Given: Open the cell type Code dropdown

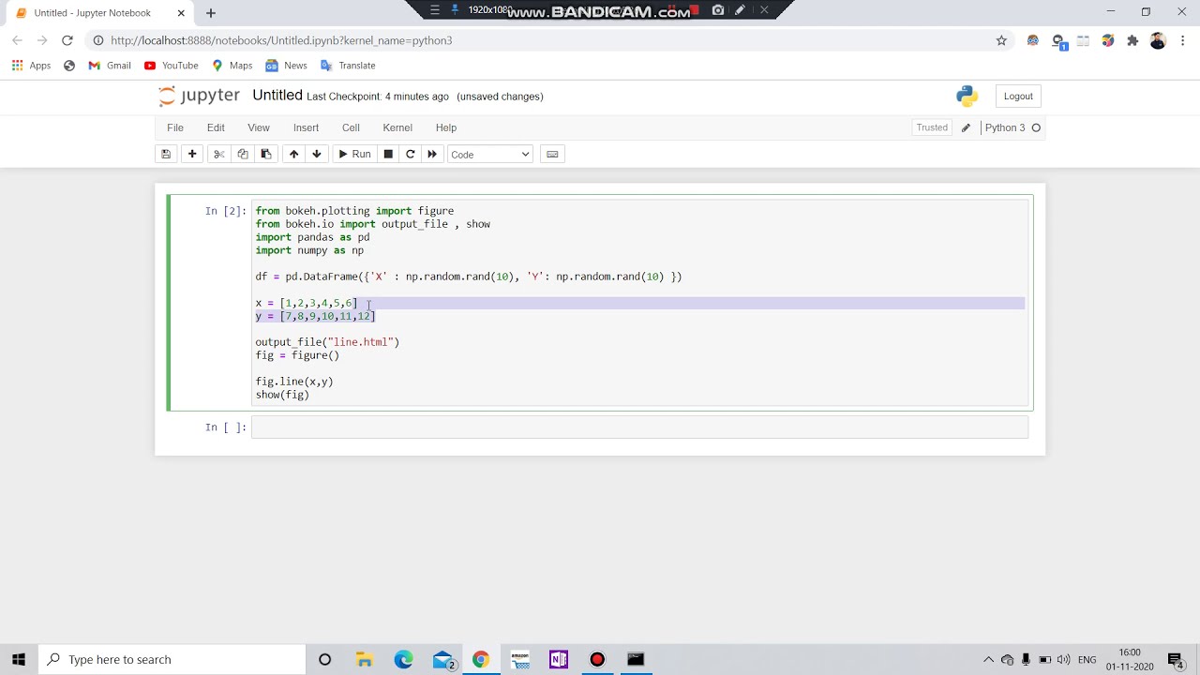Looking at the screenshot, I should coord(490,155).
